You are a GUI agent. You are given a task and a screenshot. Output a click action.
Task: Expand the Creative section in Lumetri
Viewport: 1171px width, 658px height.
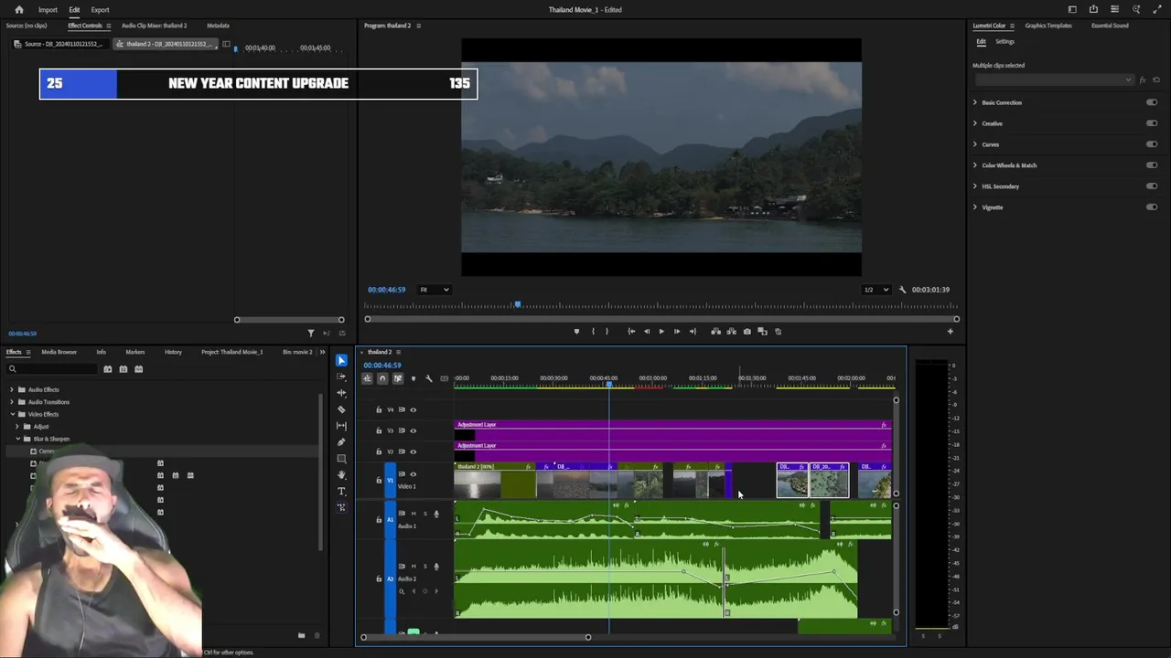(x=975, y=123)
